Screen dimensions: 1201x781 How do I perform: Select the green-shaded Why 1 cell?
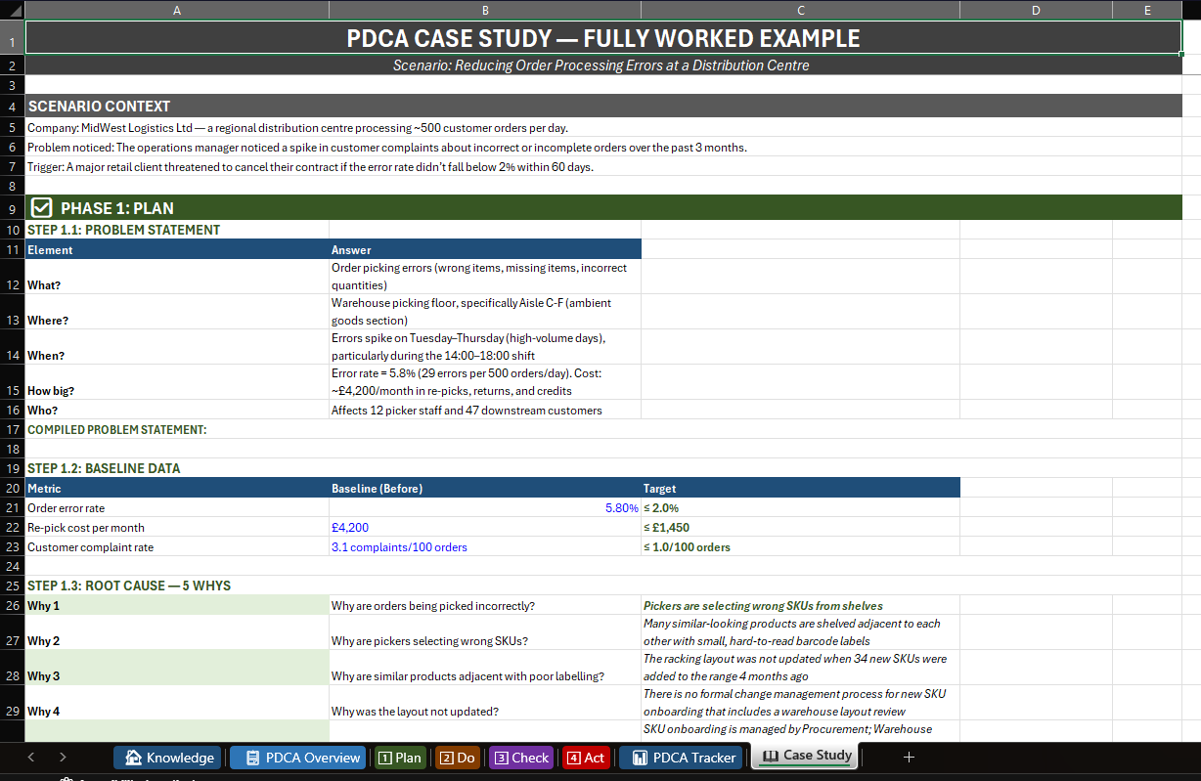pos(176,605)
